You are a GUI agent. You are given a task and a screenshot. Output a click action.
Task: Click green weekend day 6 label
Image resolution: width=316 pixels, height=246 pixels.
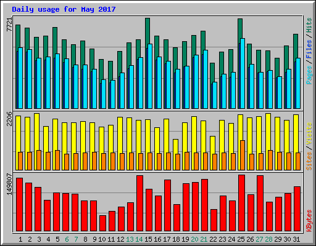coord(67,239)
